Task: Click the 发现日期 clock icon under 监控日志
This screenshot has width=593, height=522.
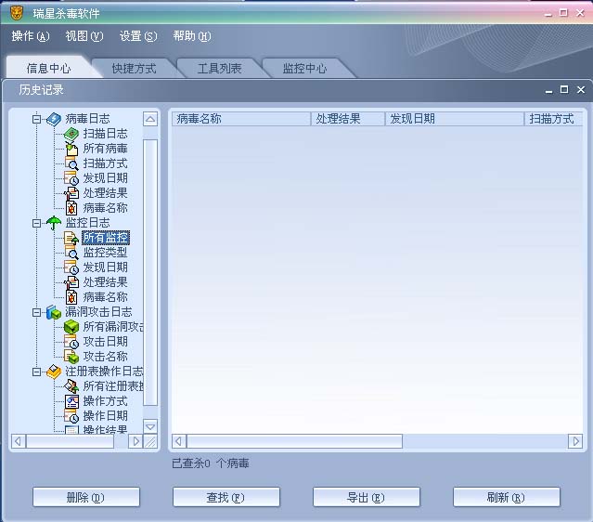Action: [71, 268]
